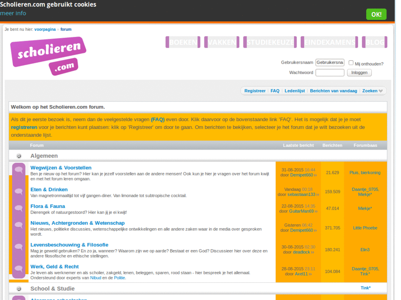Open the EINDEXAMENS menu tab
The height and width of the screenshot is (300, 401).
coord(329,42)
